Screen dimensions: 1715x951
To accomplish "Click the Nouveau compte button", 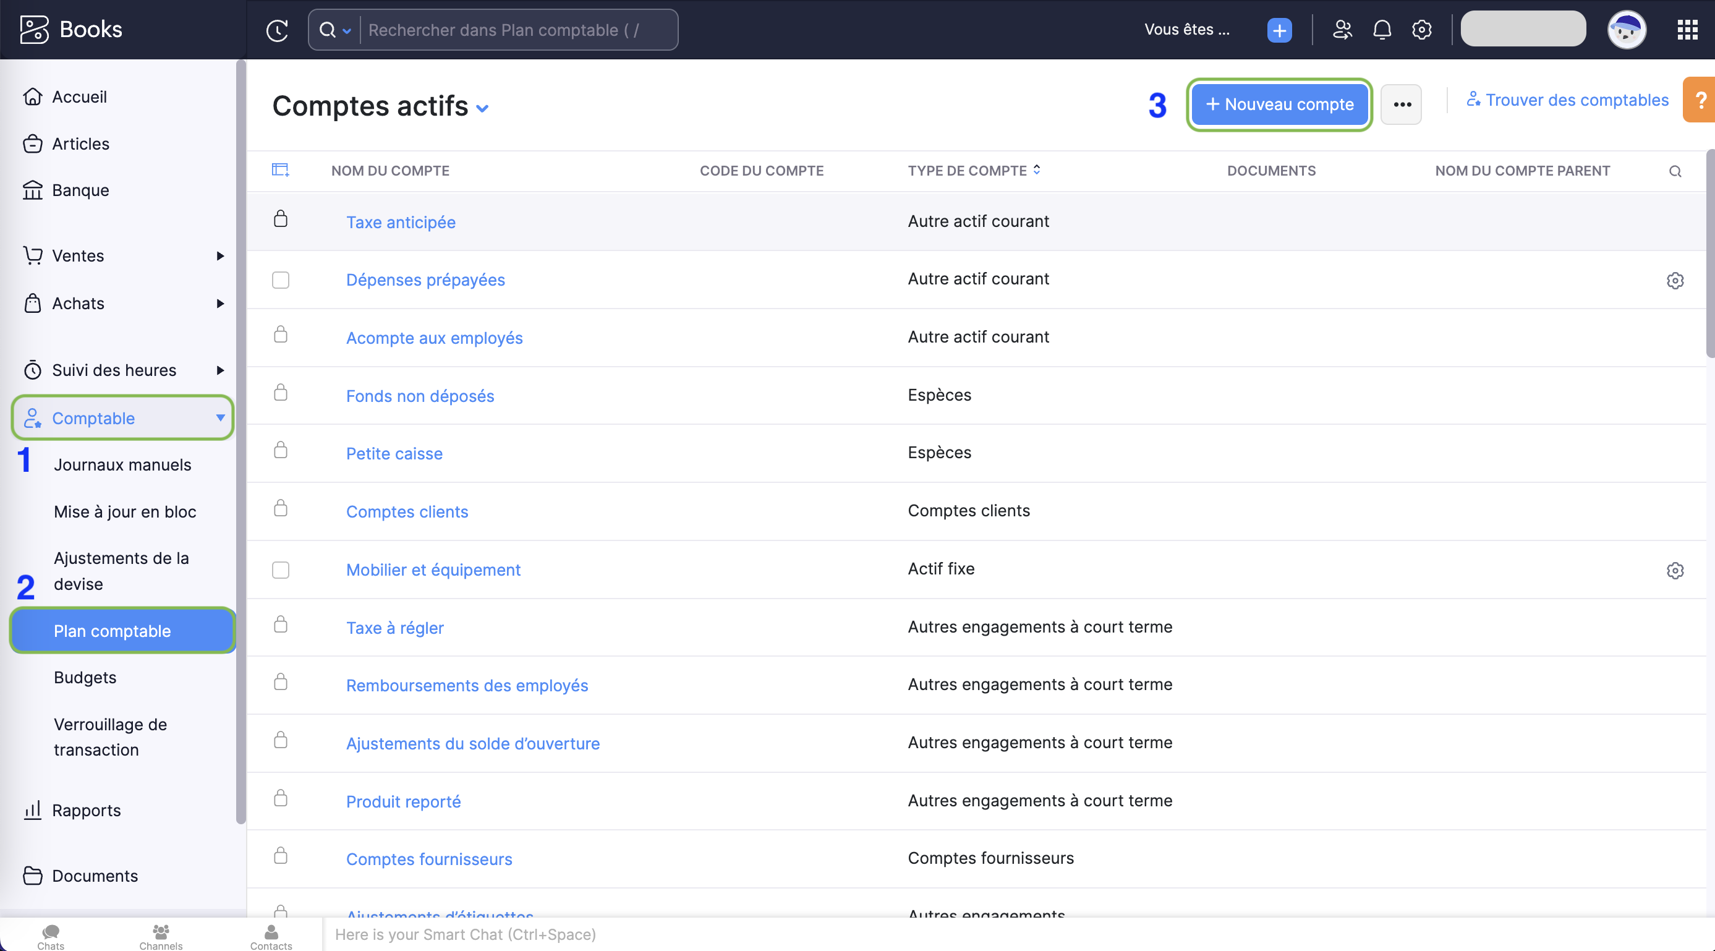I will click(1279, 104).
